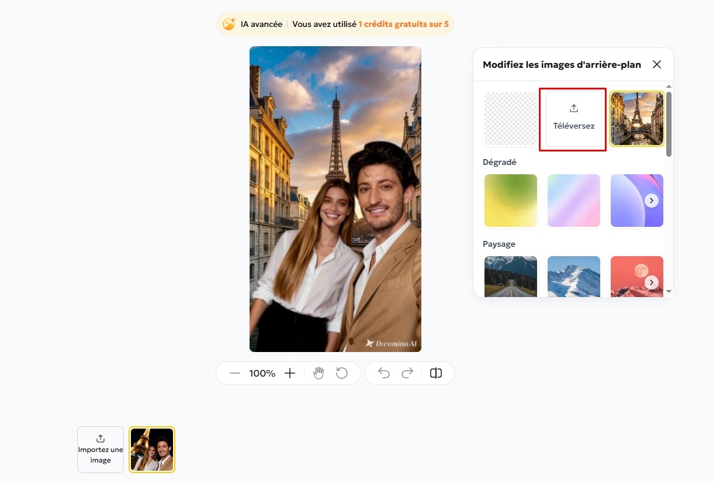Select the mountain road landscape background
713x483 pixels.
510,277
